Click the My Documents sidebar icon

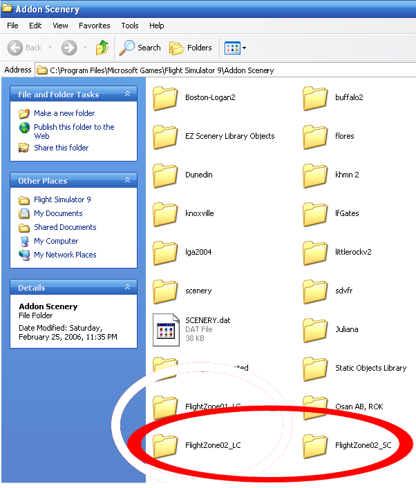click(x=24, y=213)
